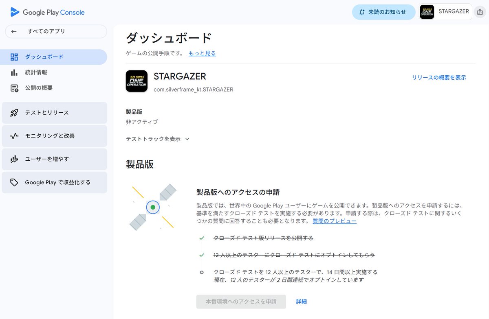Click the 公開の概要 clock-list icon
489x319 pixels.
[14, 88]
